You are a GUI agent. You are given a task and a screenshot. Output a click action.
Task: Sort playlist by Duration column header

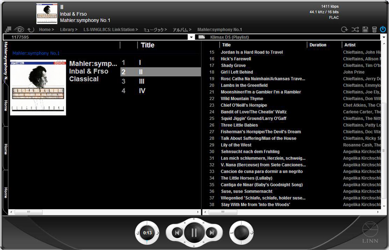[318, 45]
